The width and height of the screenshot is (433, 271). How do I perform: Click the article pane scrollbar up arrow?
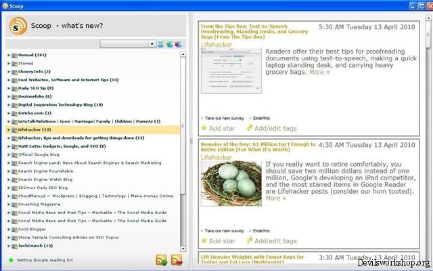pyautogui.click(x=428, y=18)
